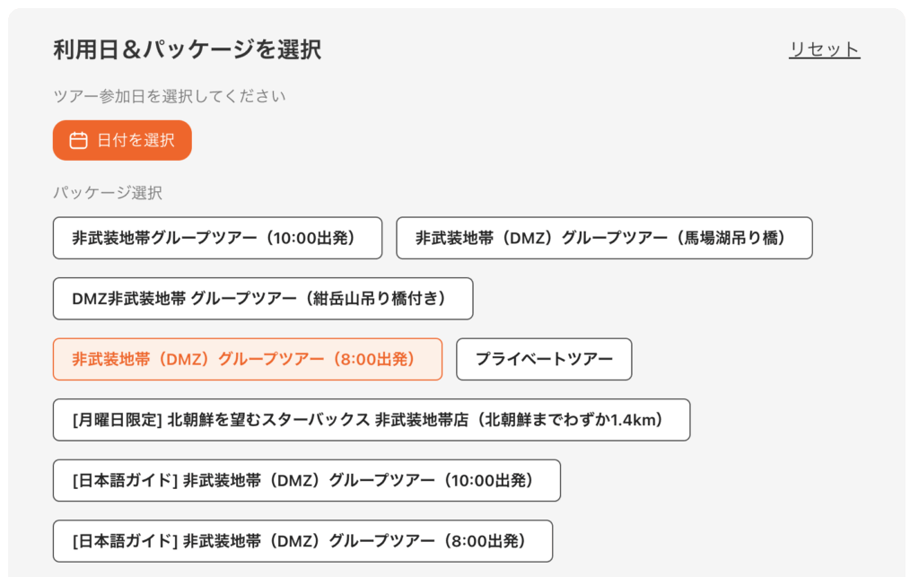This screenshot has height=577, width=919.
Task: Reset all date and package selections
Action: point(824,49)
